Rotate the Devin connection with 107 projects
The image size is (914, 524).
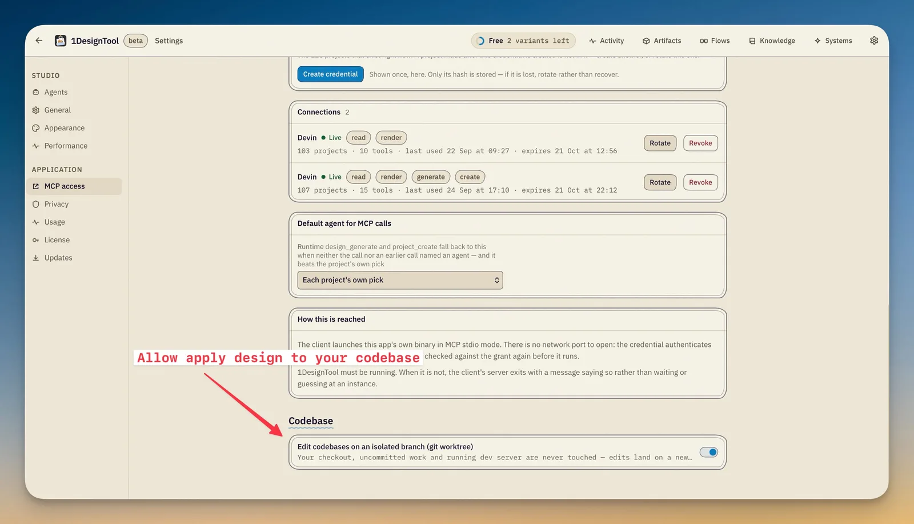click(x=660, y=182)
